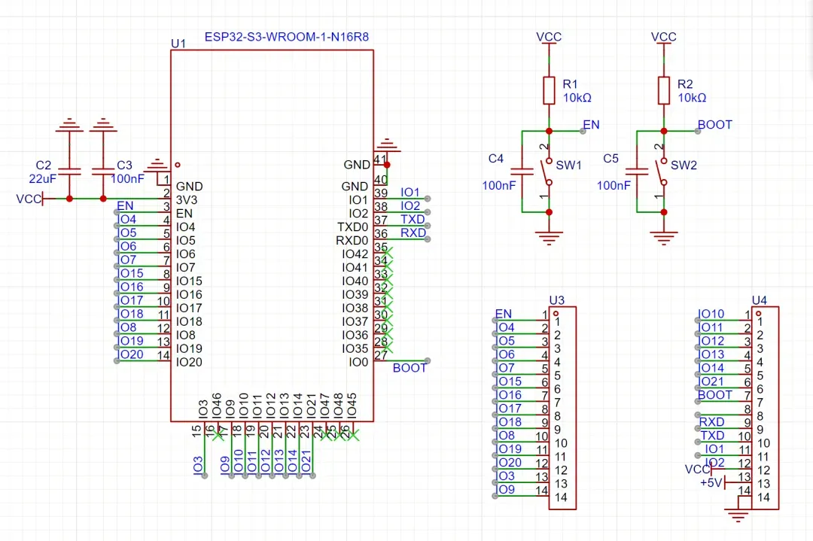Select the C2 capacitor designator
Image resolution: width=813 pixels, height=541 pixels.
click(x=44, y=166)
